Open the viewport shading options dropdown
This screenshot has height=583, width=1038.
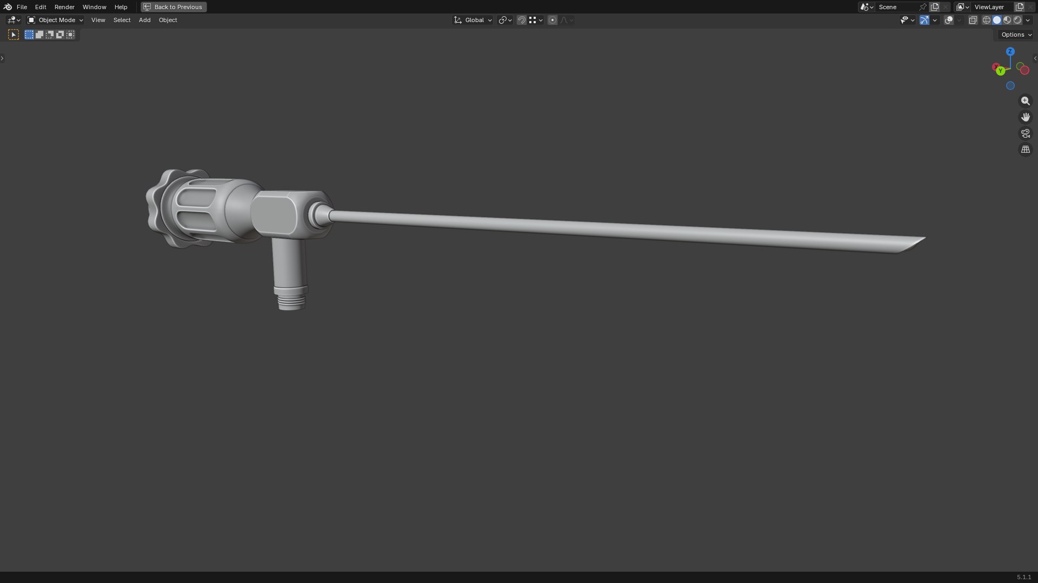coord(1028,20)
